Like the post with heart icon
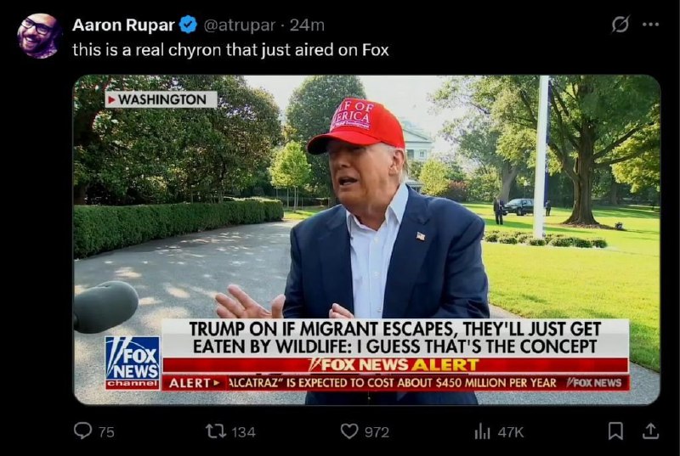Viewport: 680px width, 456px height. click(349, 431)
